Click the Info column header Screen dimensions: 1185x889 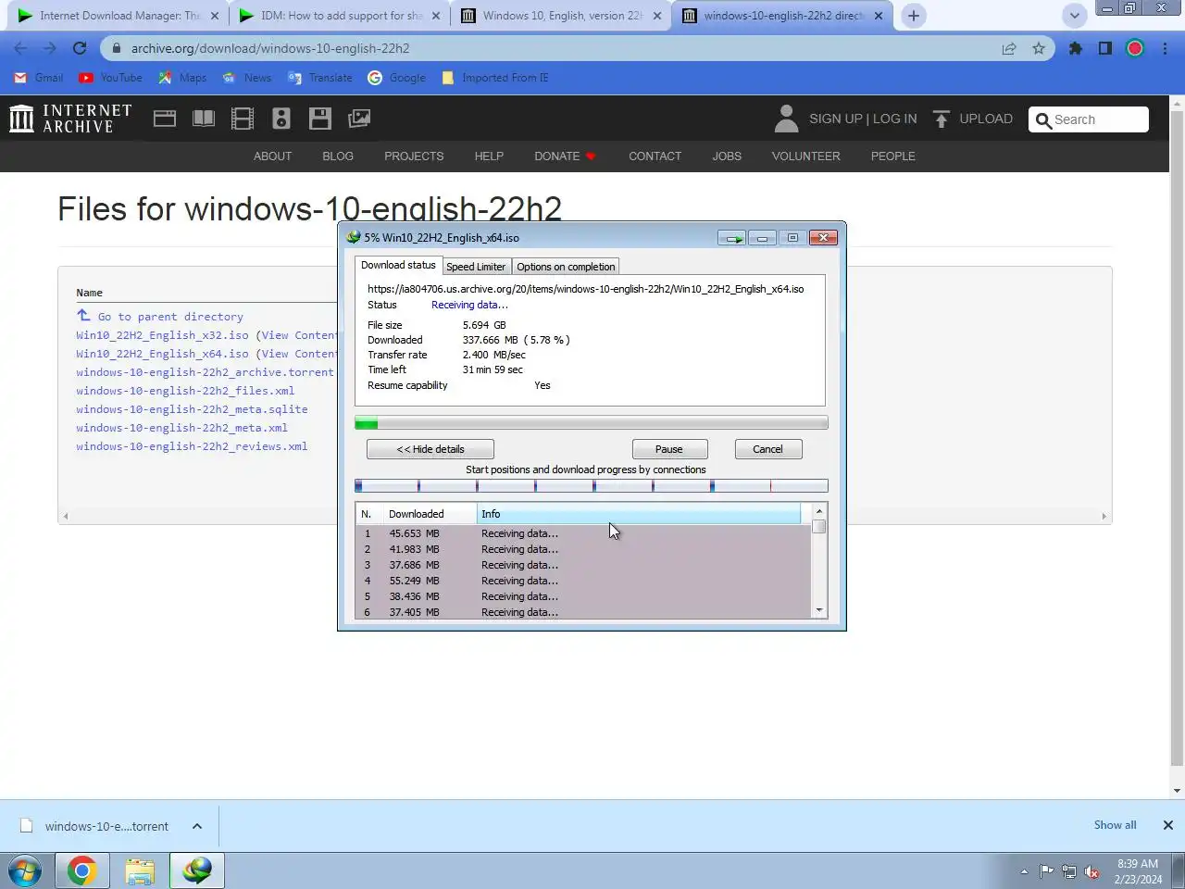click(639, 514)
